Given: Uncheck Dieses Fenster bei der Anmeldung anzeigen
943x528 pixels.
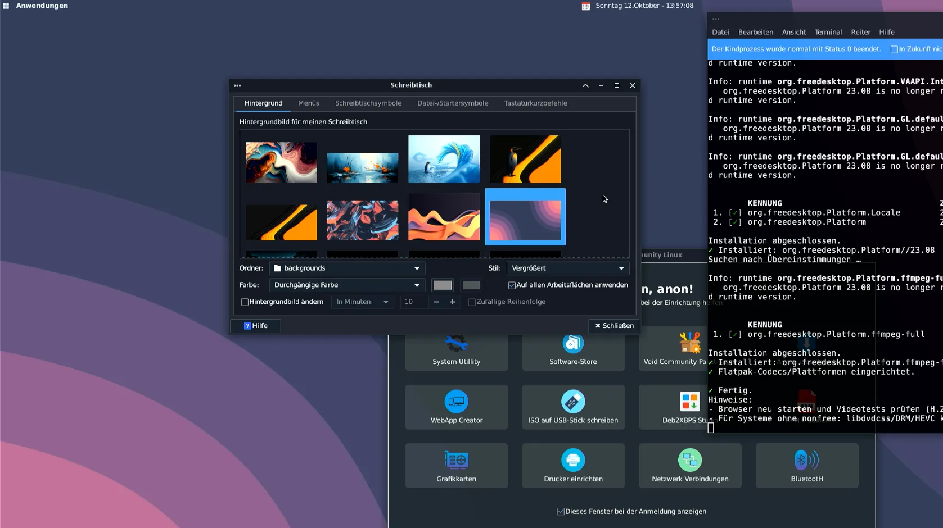Looking at the screenshot, I should point(560,512).
